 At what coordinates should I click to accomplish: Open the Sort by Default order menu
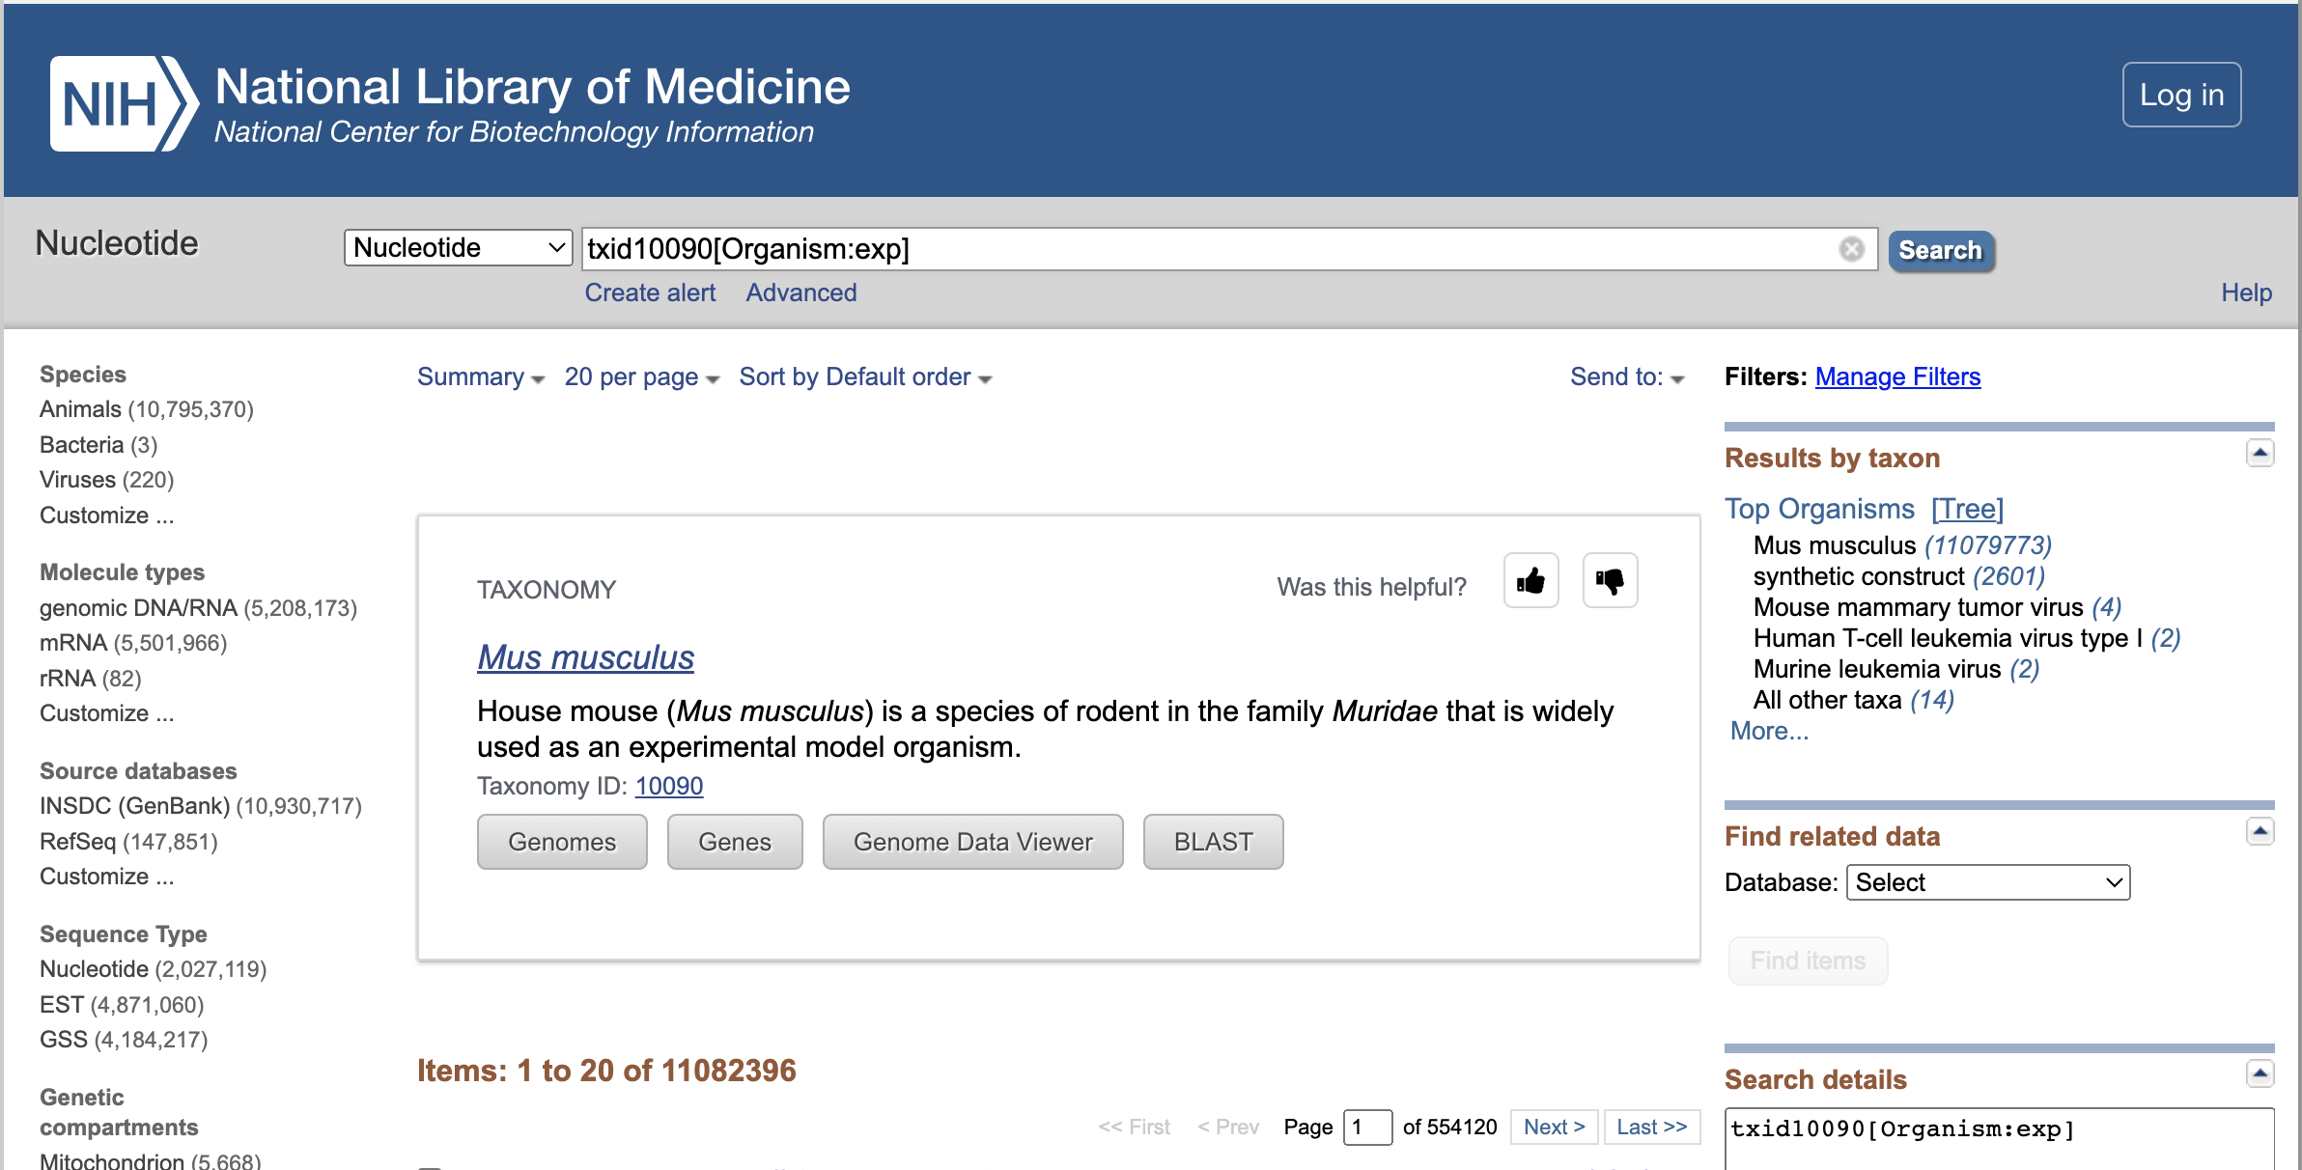click(865, 377)
